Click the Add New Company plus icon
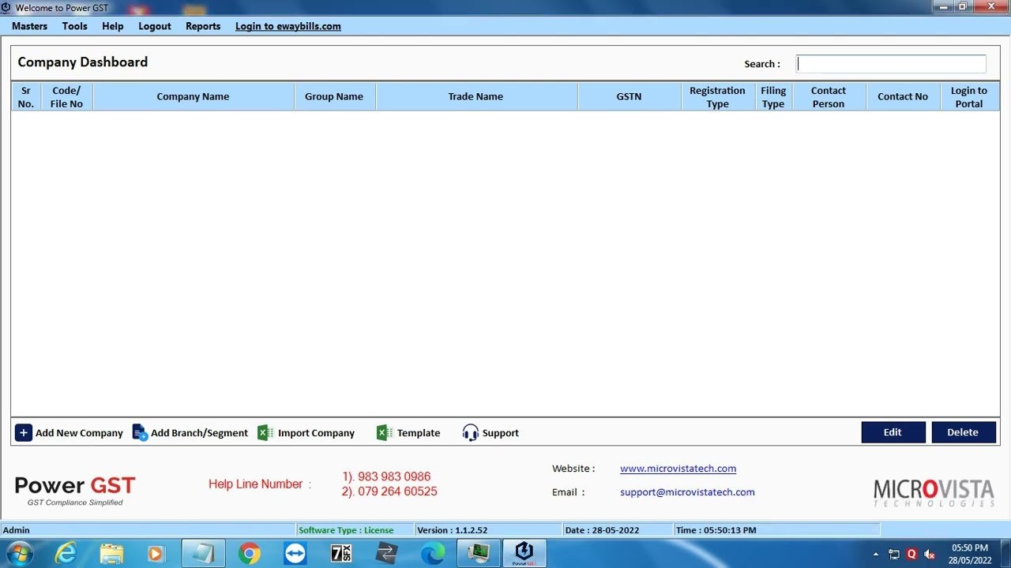Viewport: 1011px width, 568px height. [x=24, y=432]
